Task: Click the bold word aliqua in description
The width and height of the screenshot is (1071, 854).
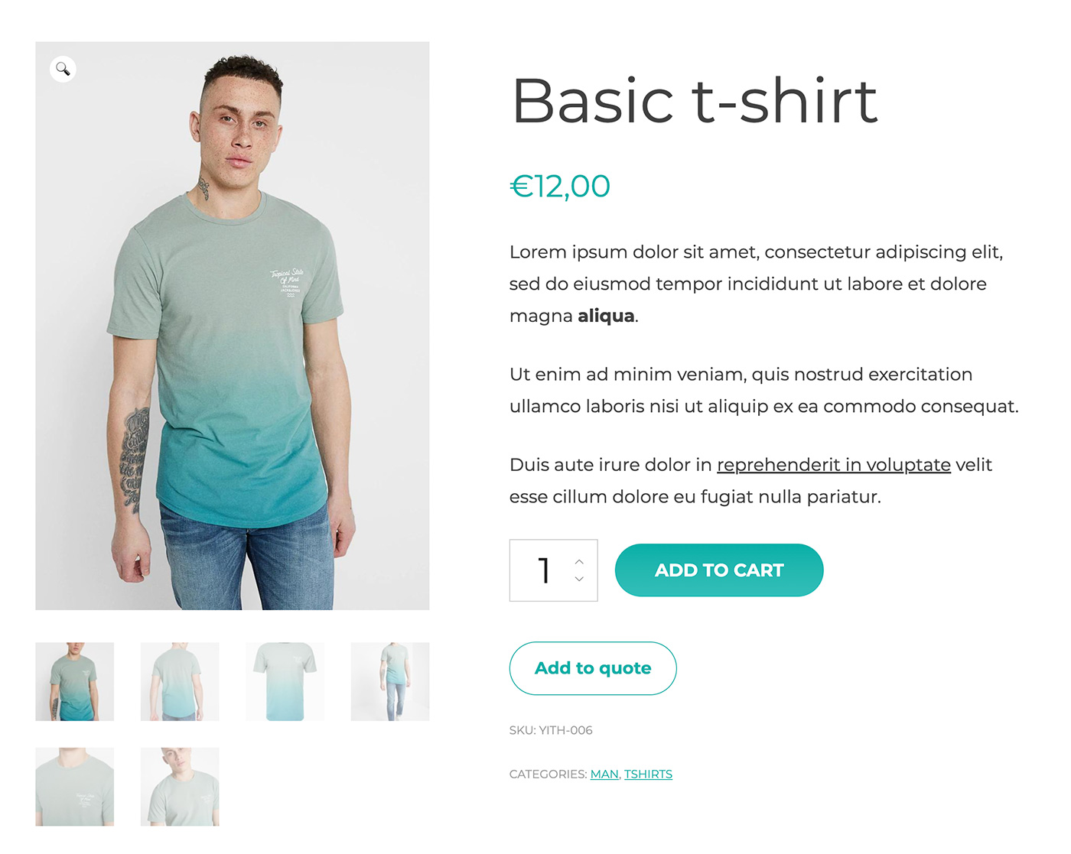Action: pyautogui.click(x=606, y=316)
